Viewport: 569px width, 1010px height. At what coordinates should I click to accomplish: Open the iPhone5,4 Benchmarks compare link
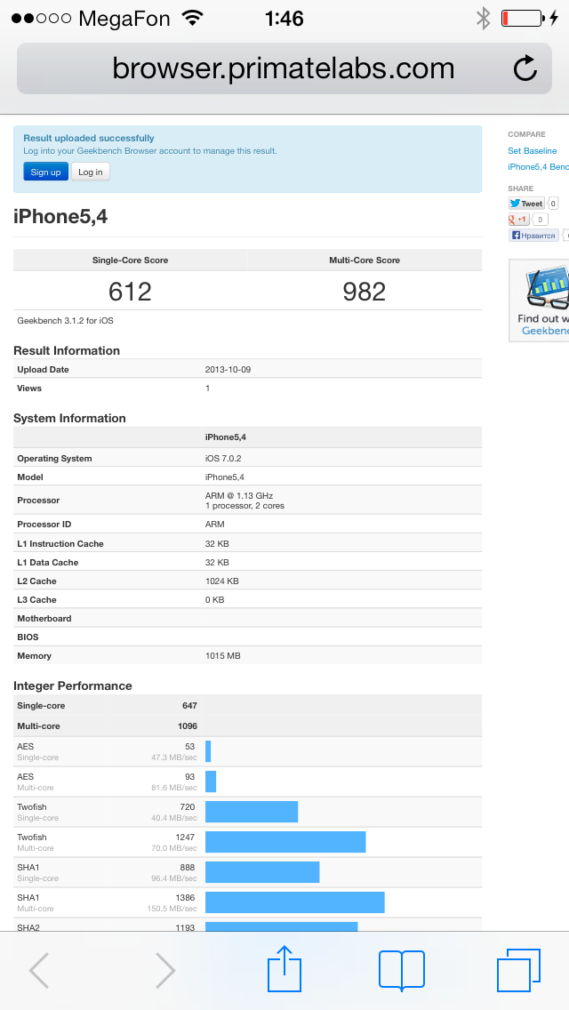(538, 167)
